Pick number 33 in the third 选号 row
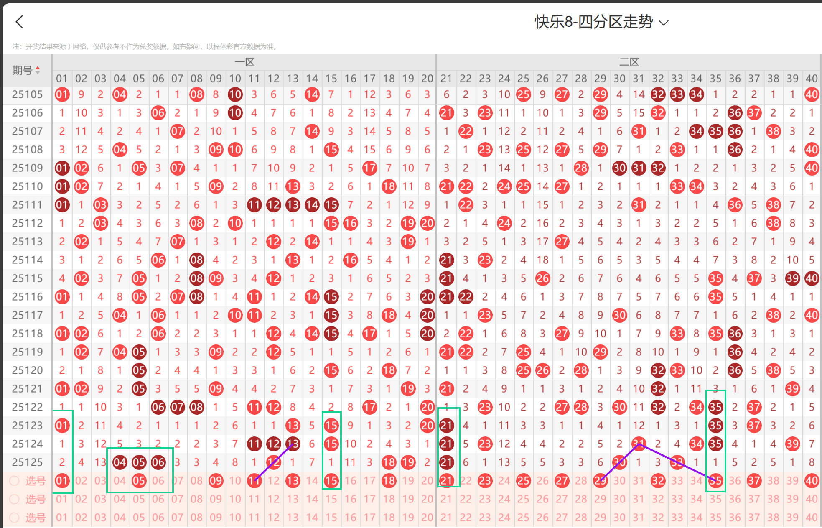This screenshot has width=822, height=528. pos(677,518)
